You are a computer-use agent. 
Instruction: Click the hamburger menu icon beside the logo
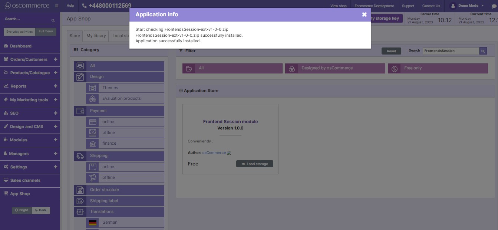coord(56,6)
